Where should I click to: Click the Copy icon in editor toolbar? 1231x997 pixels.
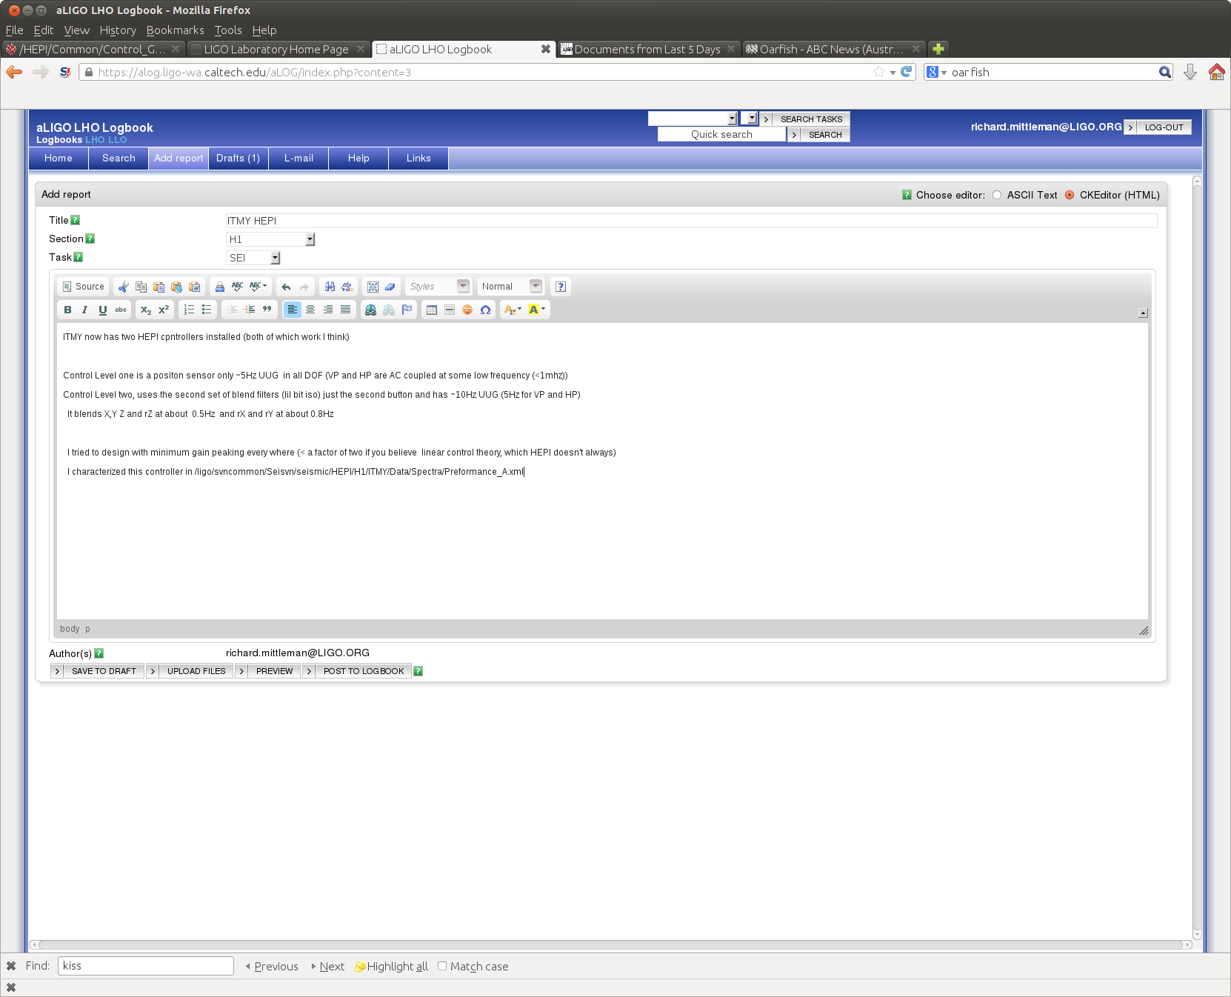click(x=141, y=287)
